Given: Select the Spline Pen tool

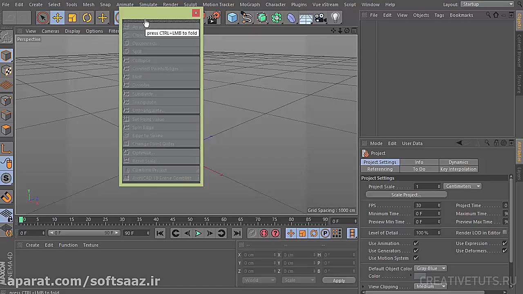Looking at the screenshot, I should point(246,17).
